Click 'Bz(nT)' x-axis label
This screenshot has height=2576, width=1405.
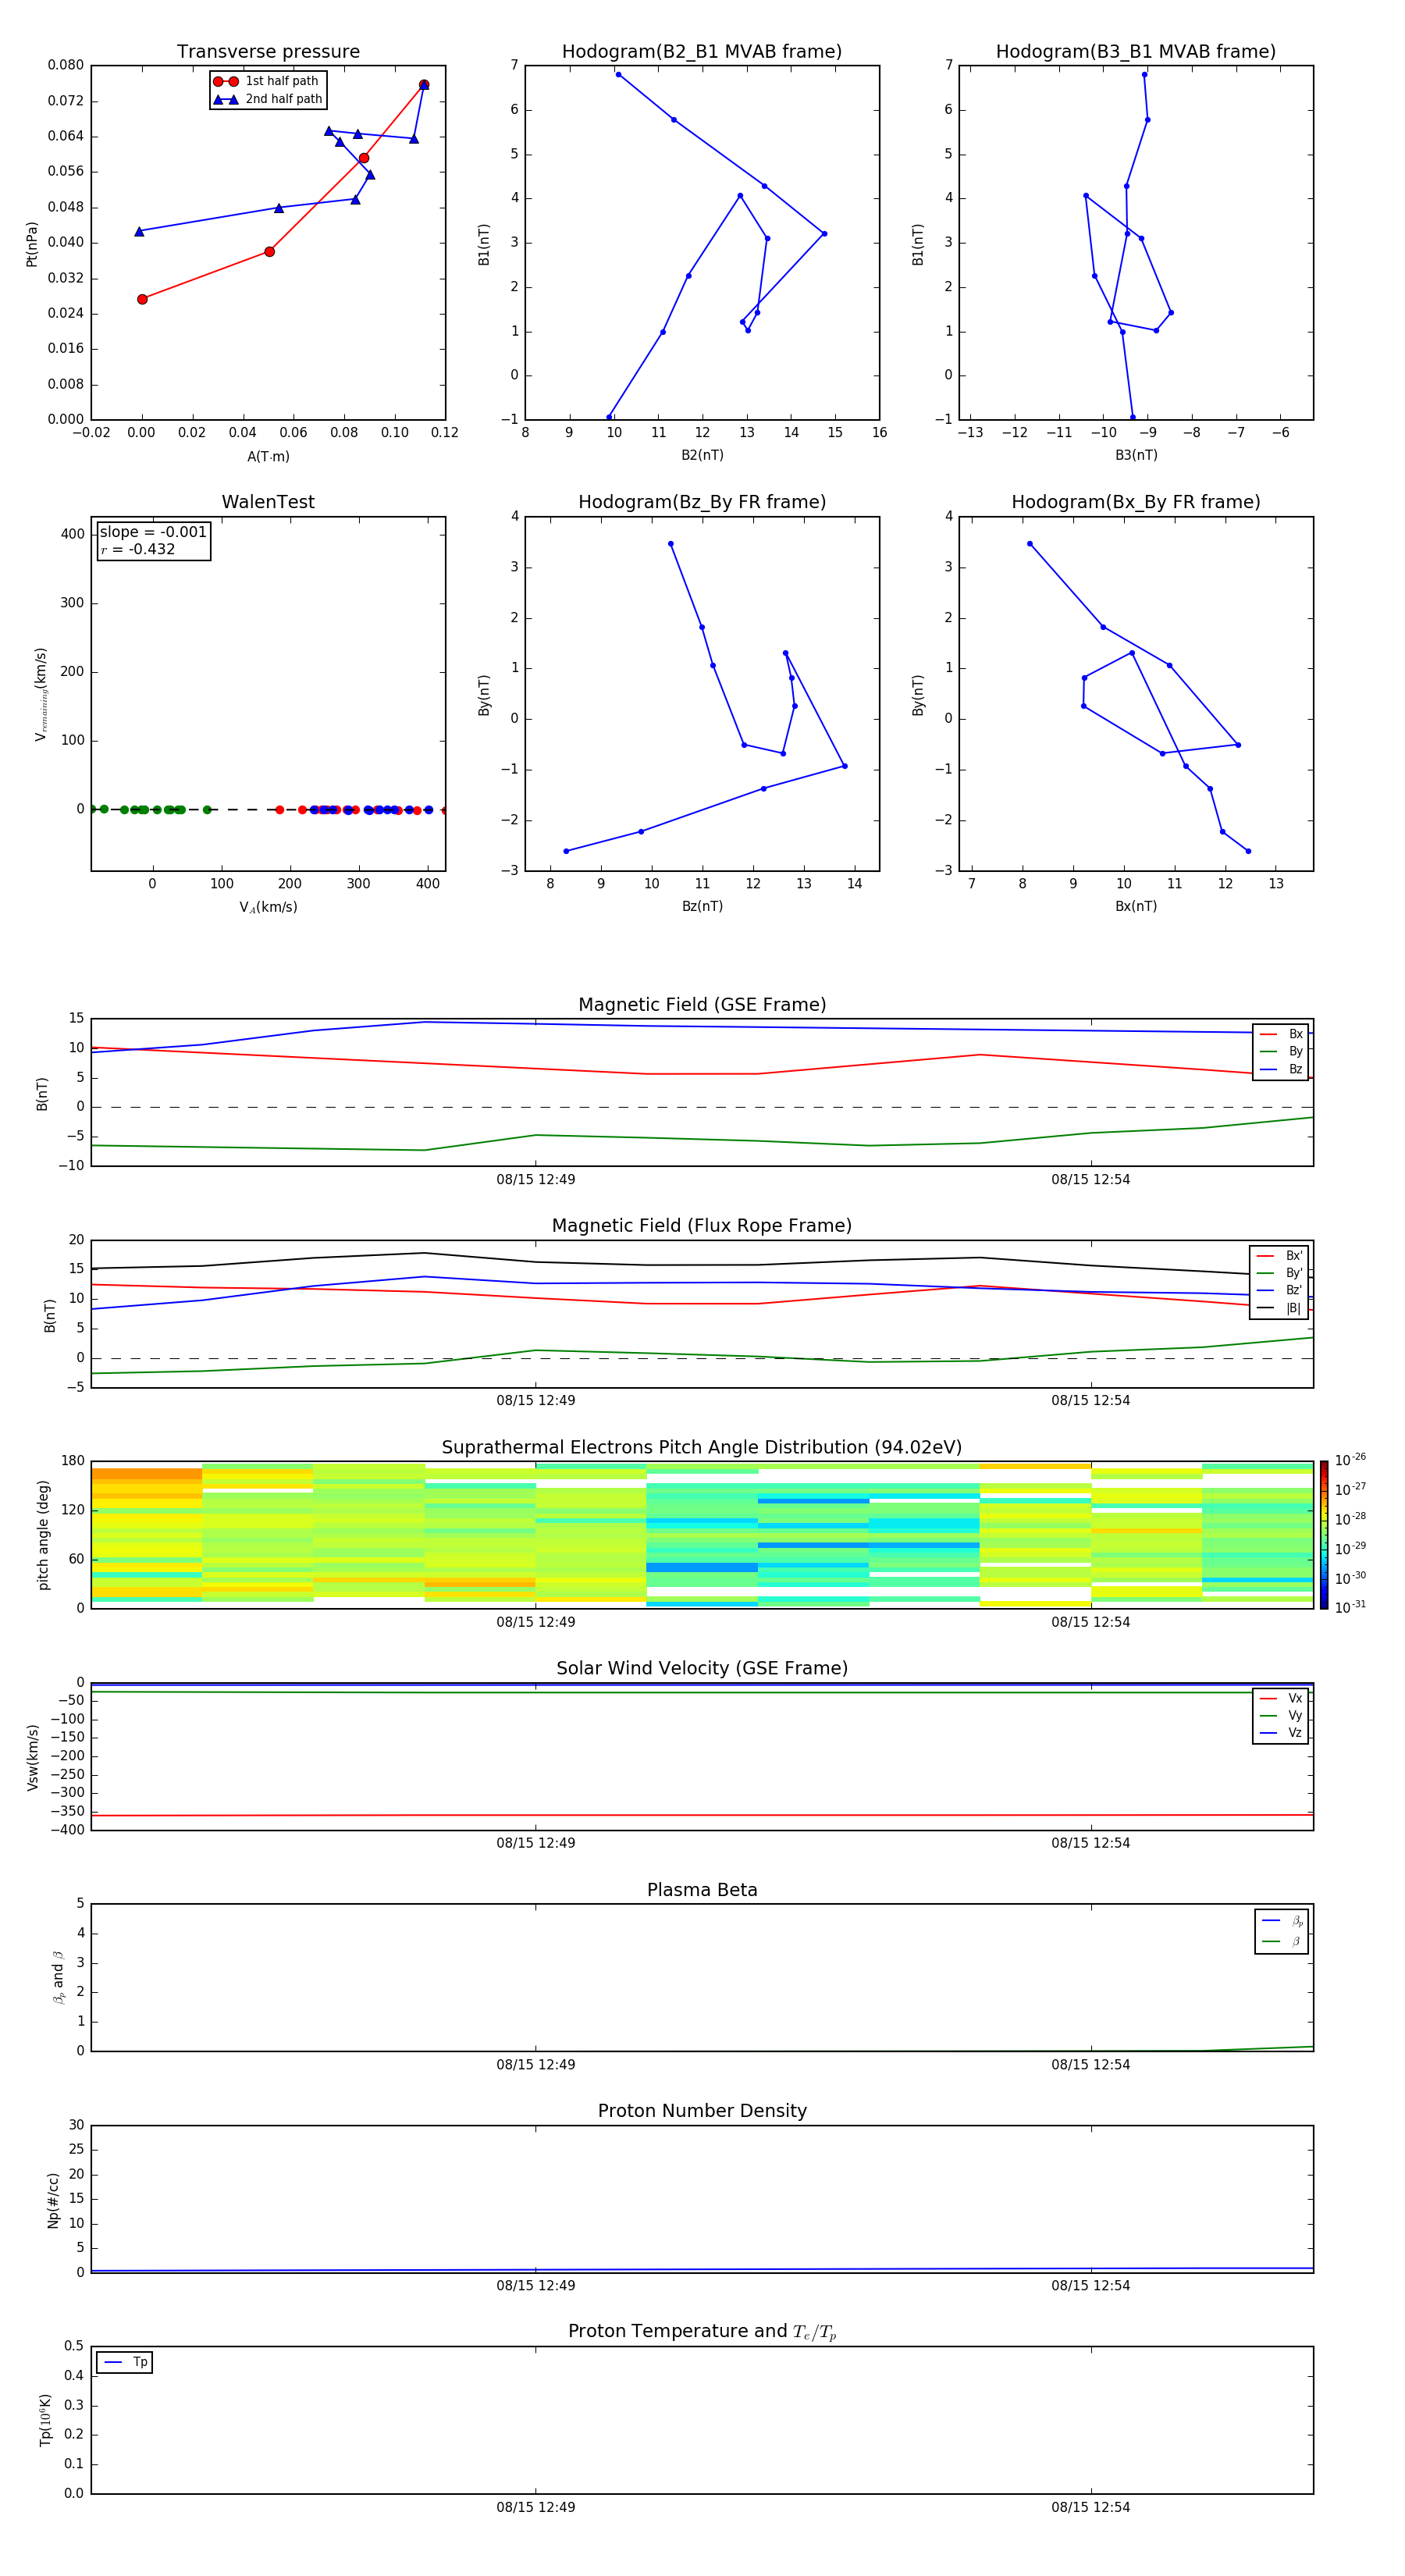pyautogui.click(x=702, y=906)
